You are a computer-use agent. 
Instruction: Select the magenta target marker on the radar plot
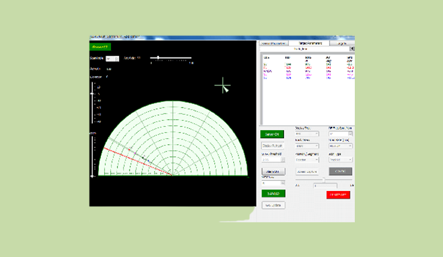[x=135, y=153]
